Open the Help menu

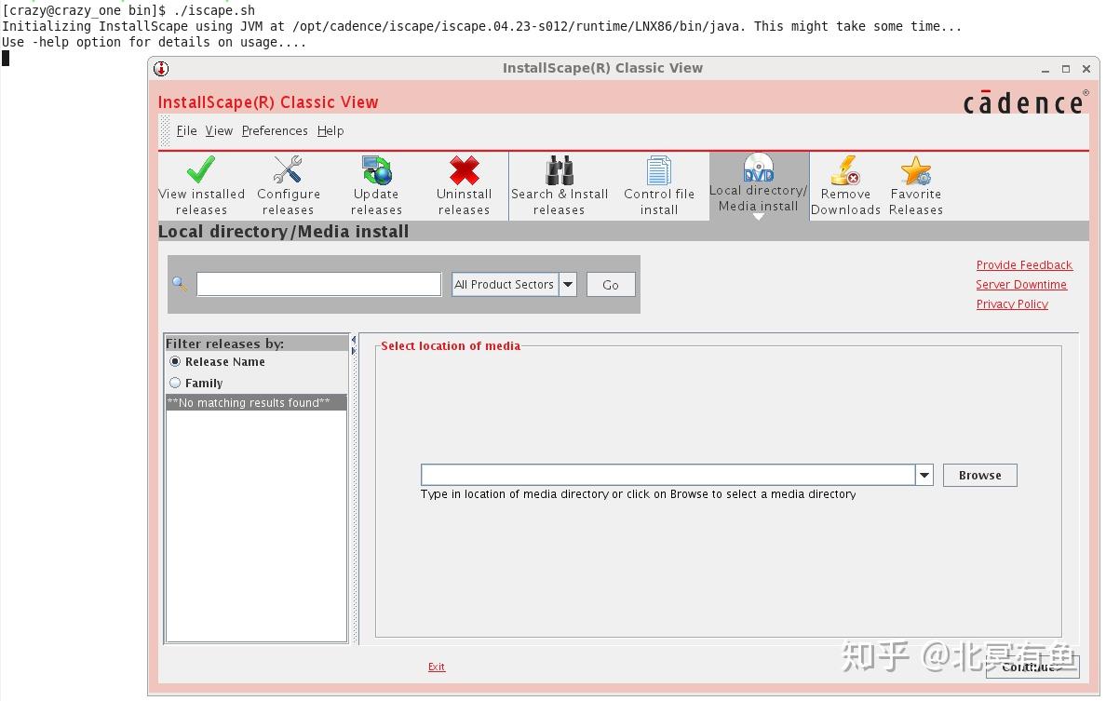(330, 130)
